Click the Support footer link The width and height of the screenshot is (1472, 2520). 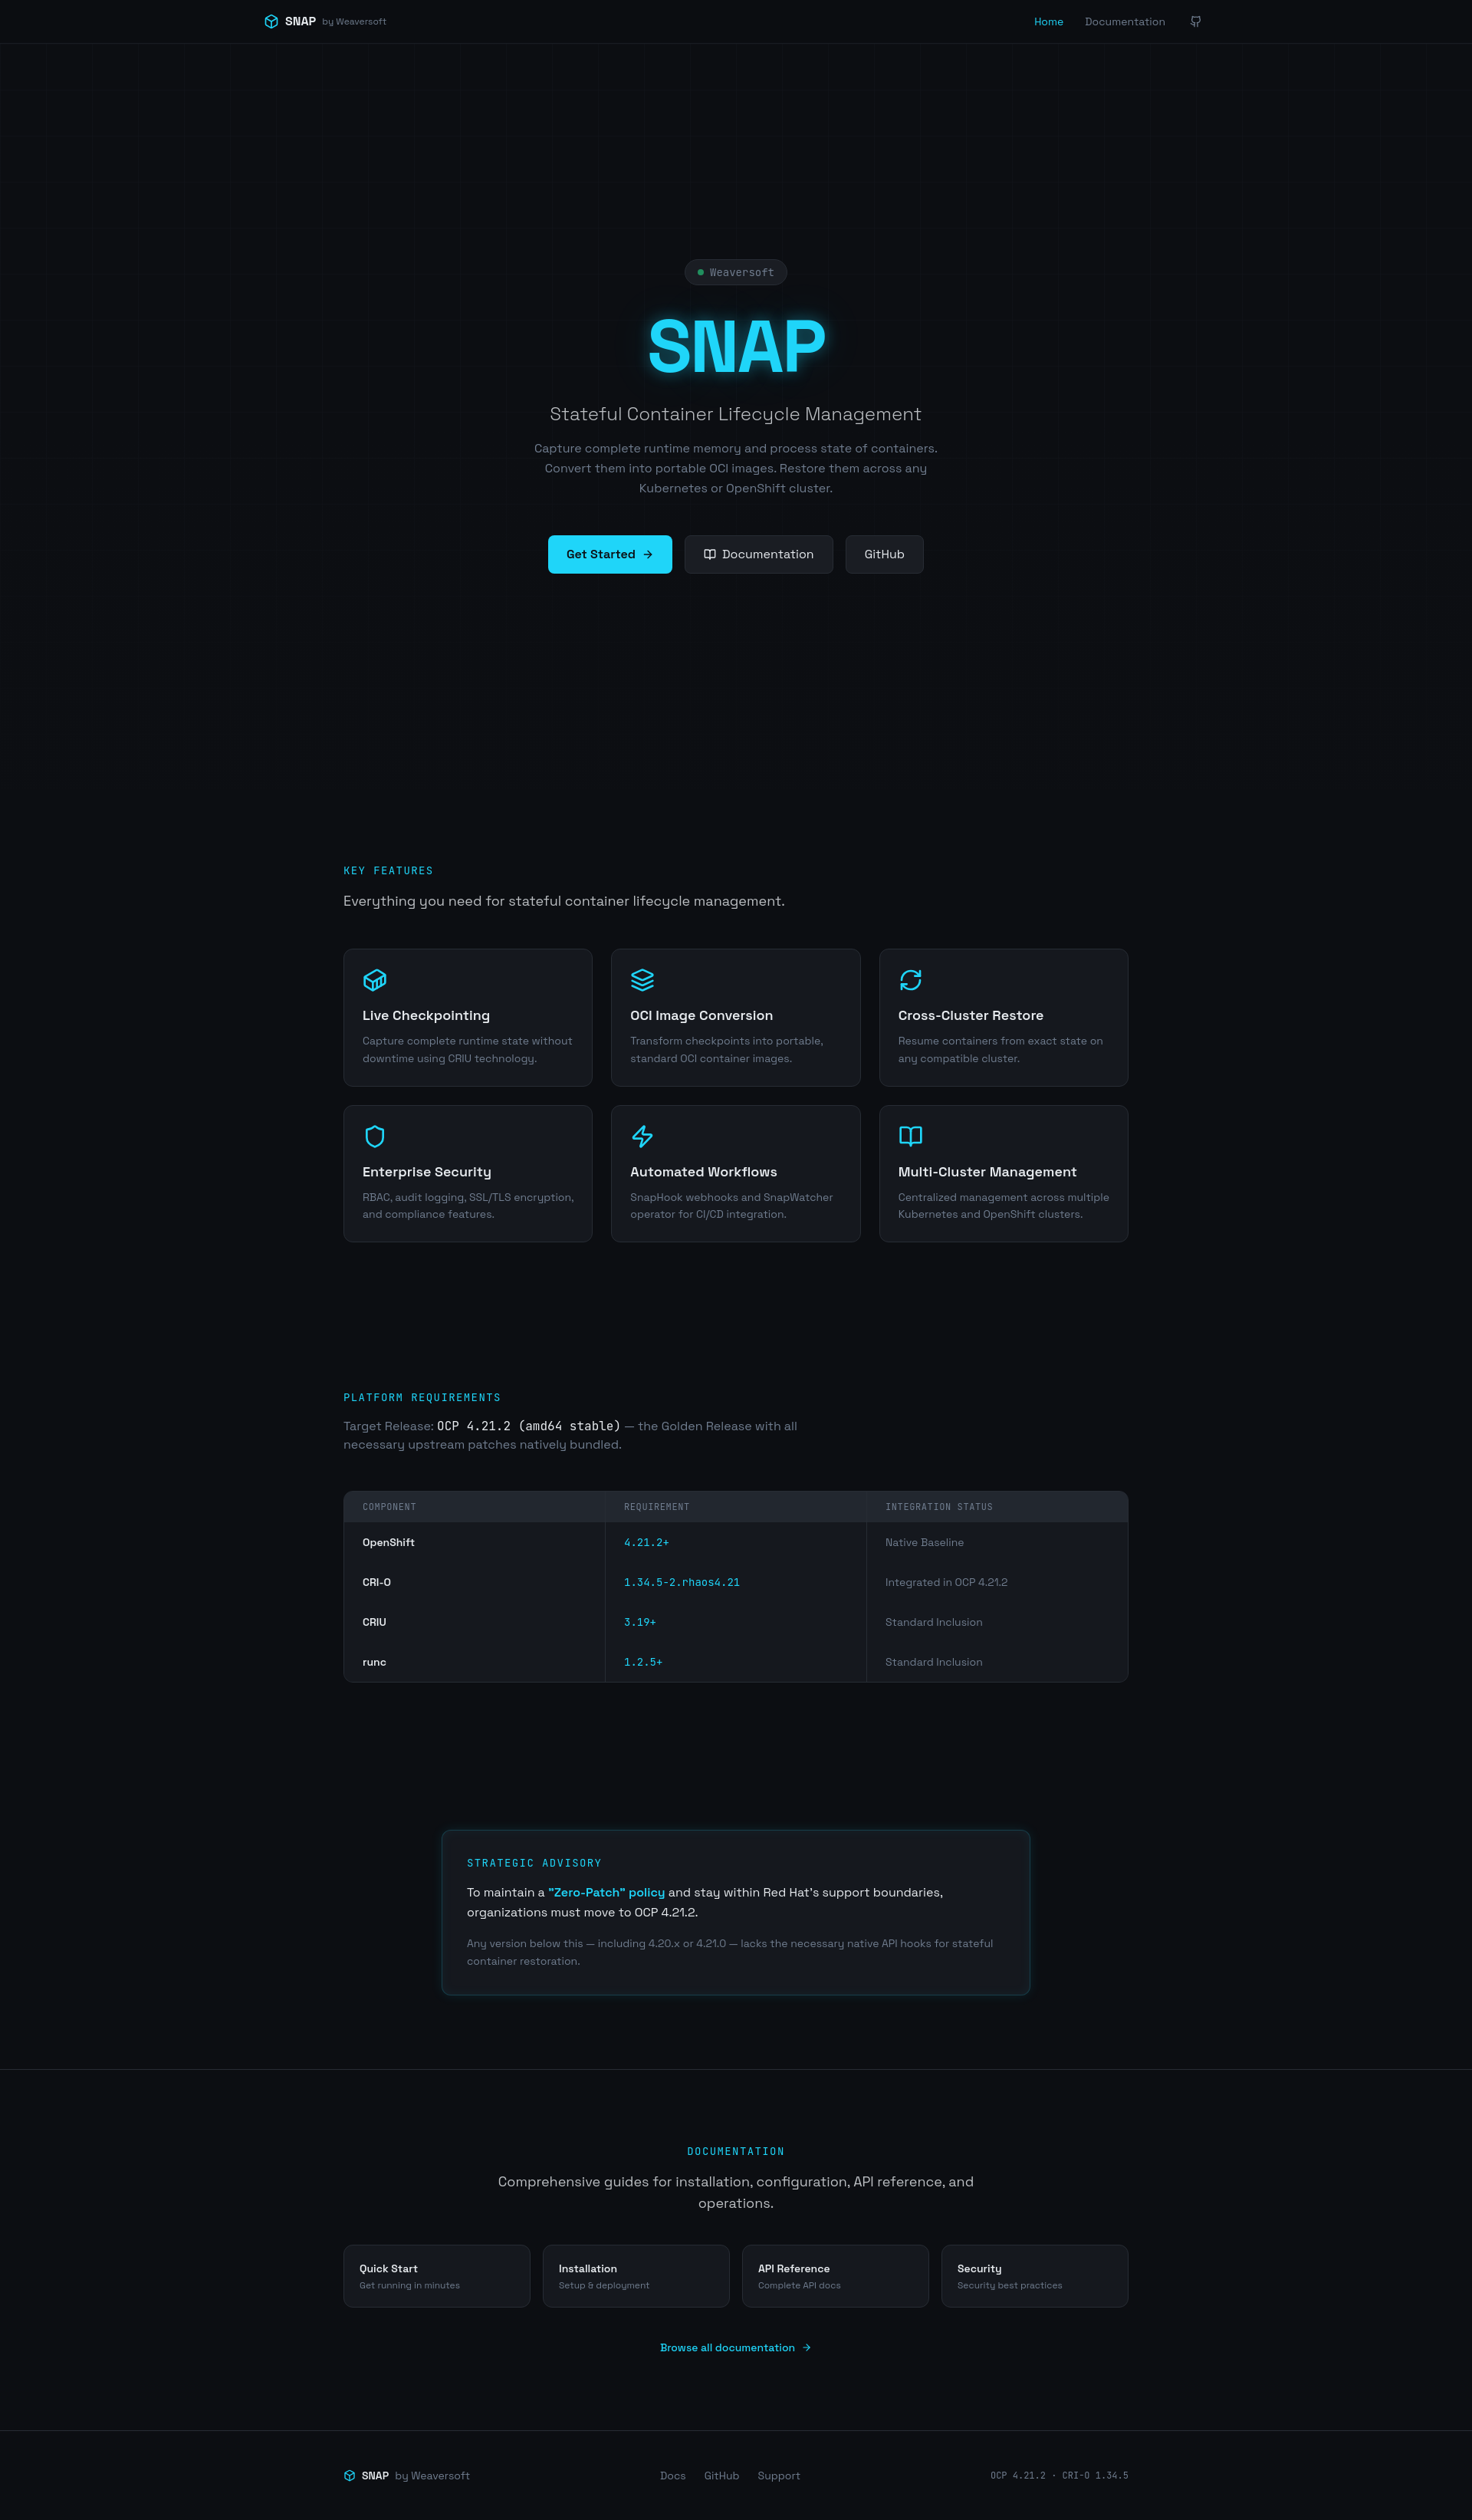[778, 2475]
